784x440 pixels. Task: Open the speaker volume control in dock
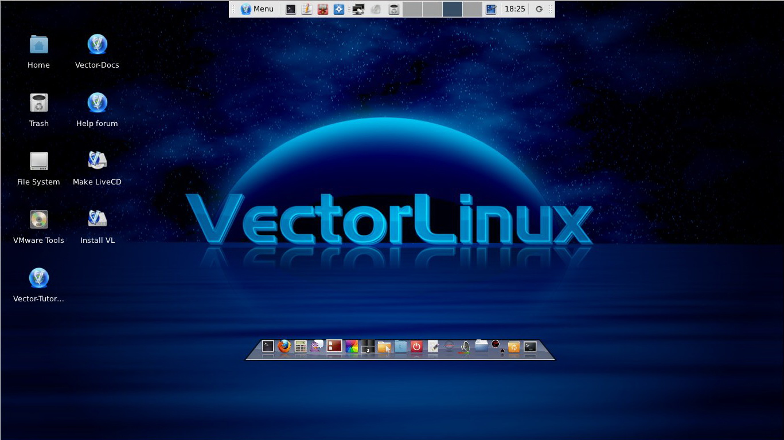coord(465,347)
